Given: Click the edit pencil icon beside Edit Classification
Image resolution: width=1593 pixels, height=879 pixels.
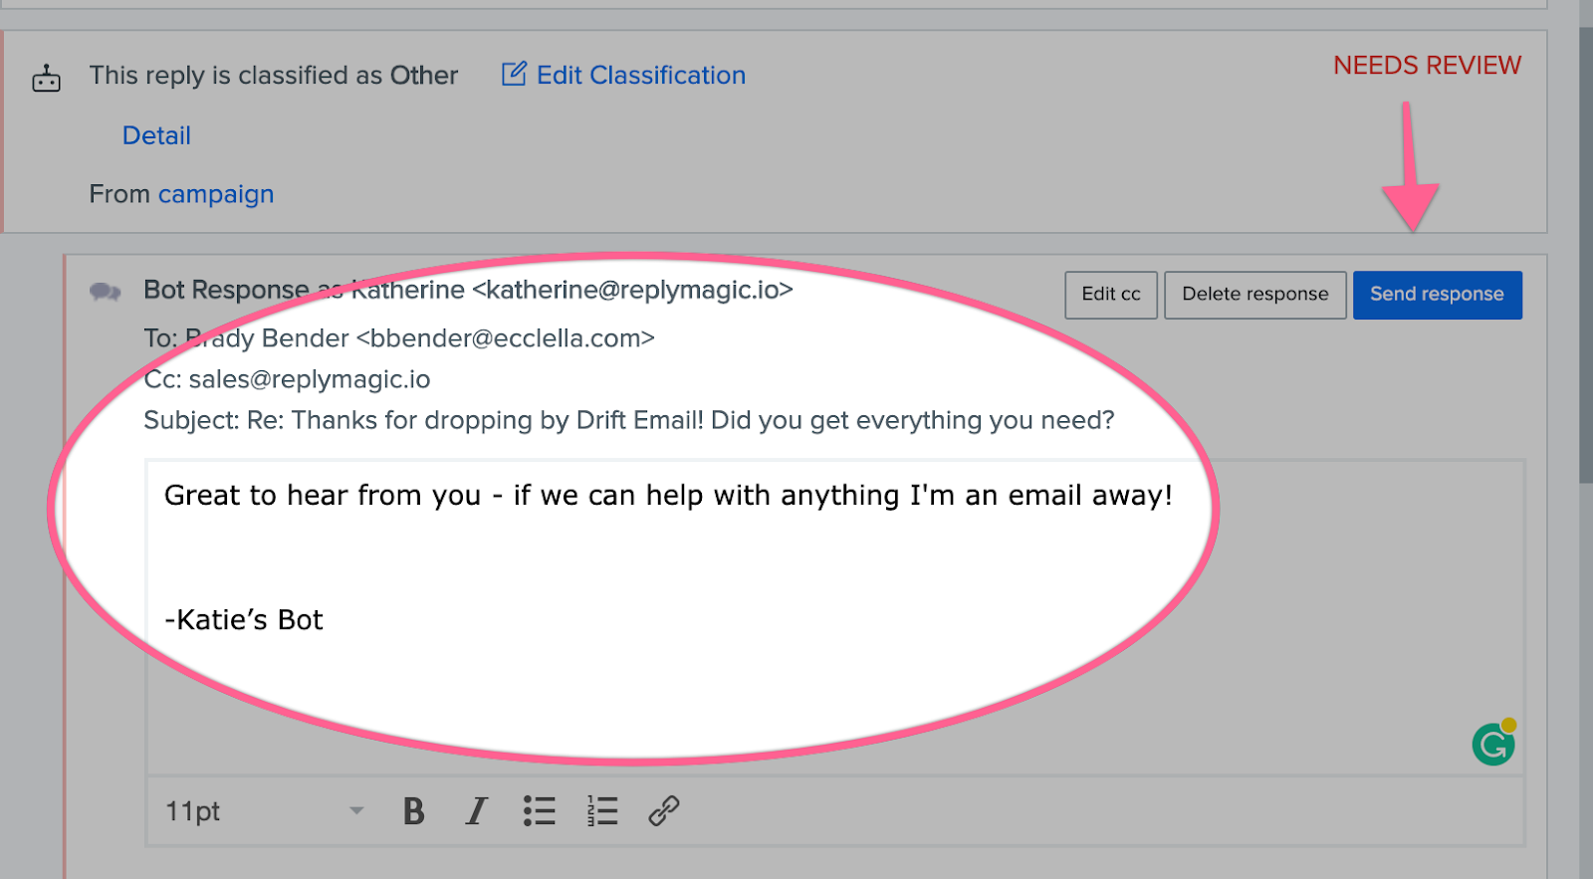Looking at the screenshot, I should point(514,74).
